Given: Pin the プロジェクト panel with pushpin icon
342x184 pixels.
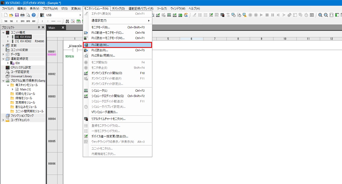Looking at the screenshot, I should point(39,27).
